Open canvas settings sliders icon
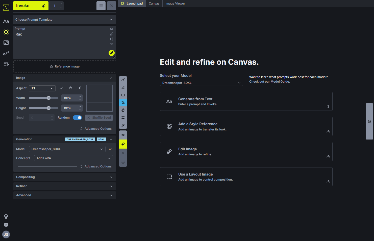This screenshot has width=374, height=241. 123,135
